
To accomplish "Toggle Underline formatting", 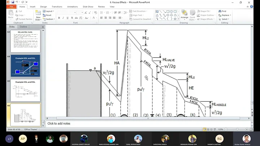I will 68,18.
